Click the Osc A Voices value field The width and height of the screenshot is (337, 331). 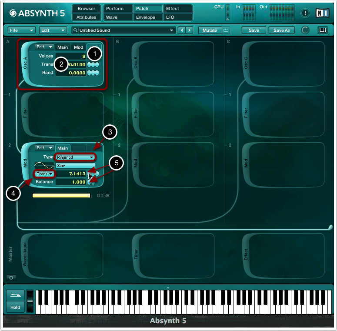pyautogui.click(x=71, y=56)
